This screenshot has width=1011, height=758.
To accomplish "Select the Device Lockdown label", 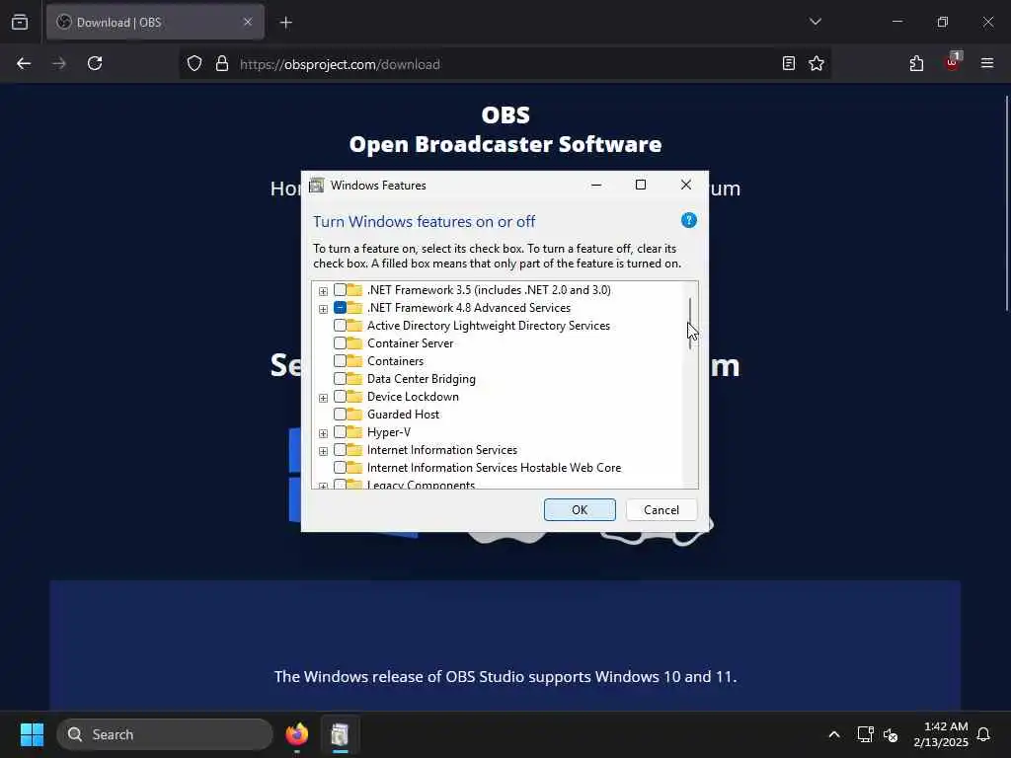I will pyautogui.click(x=413, y=397).
